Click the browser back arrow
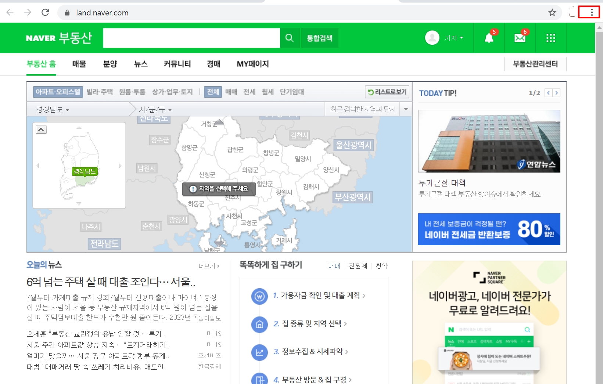This screenshot has width=603, height=384. coord(10,12)
